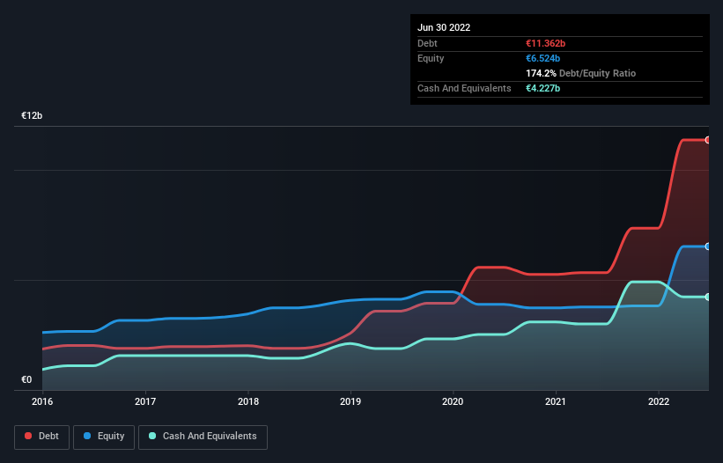
Task: Toggle the Equity series legend button
Action: (104, 437)
